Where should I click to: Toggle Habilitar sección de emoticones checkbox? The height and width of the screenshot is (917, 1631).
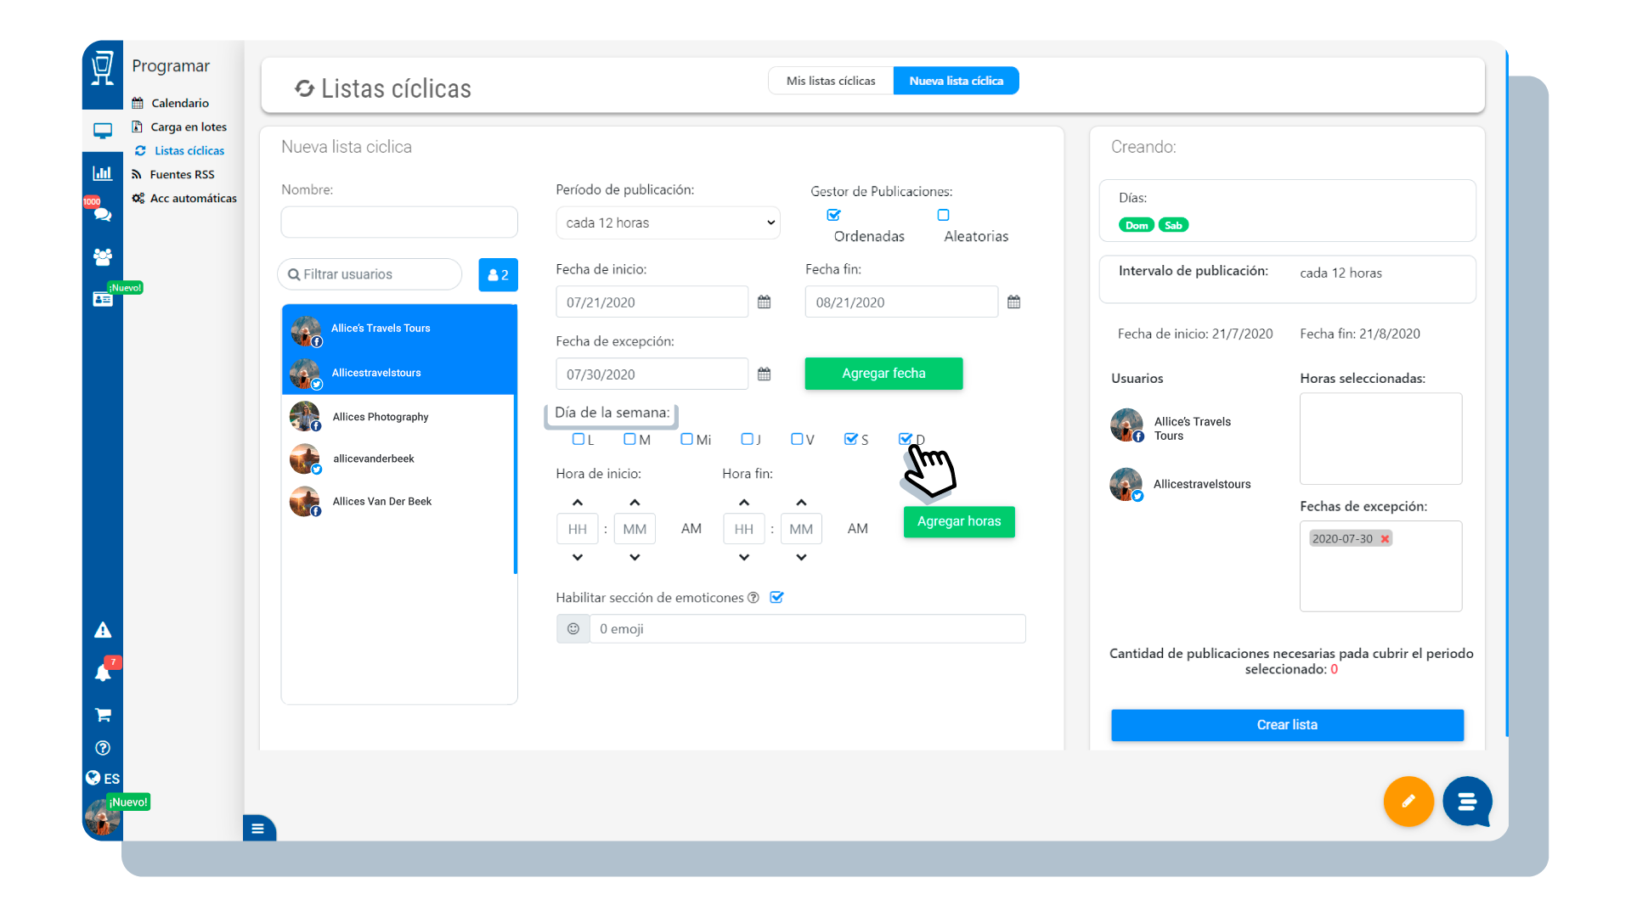(x=776, y=598)
